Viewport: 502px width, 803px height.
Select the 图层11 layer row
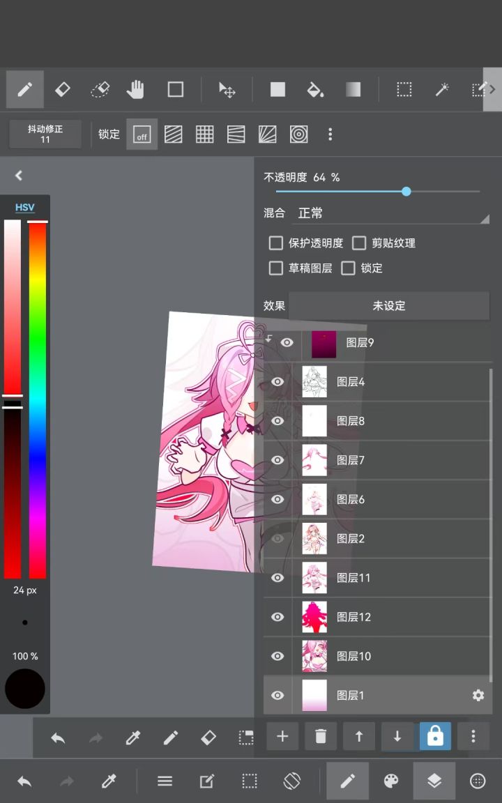[376, 578]
